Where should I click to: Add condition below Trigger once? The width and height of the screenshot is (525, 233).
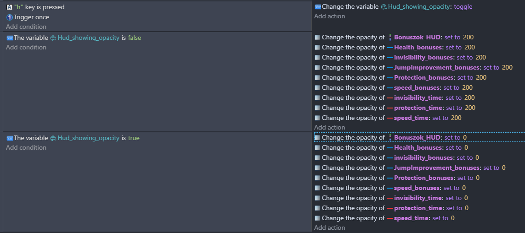[x=26, y=27]
